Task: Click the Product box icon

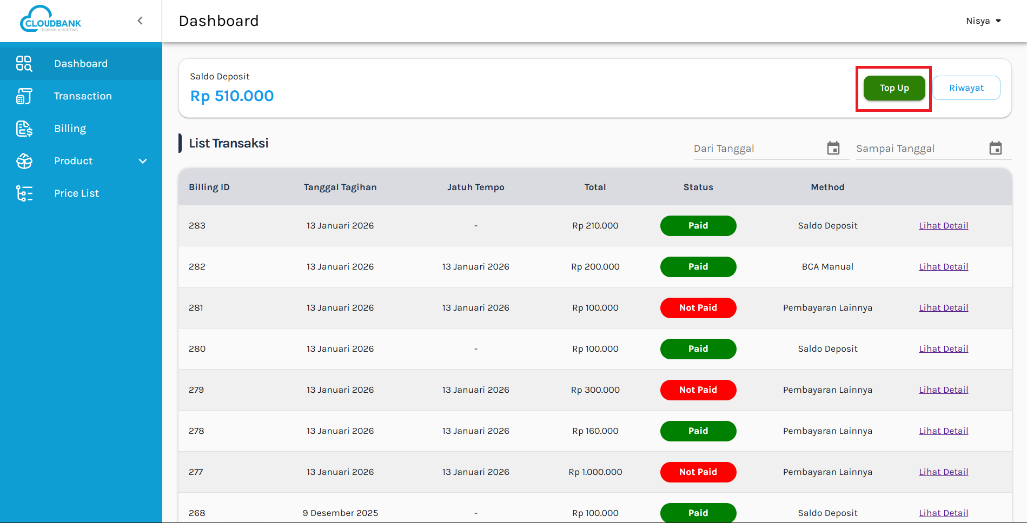Action: coord(24,161)
